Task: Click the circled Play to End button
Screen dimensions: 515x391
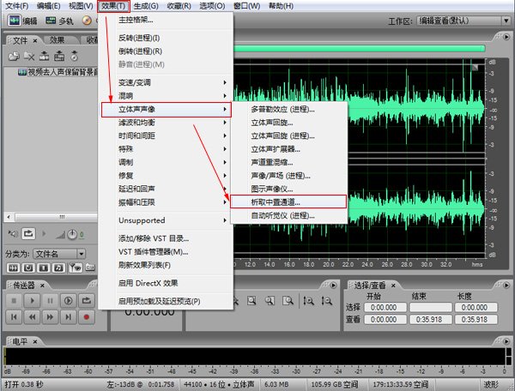Action: (x=69, y=300)
